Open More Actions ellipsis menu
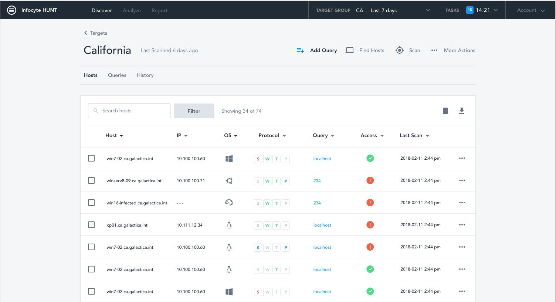Image resolution: width=556 pixels, height=302 pixels. pos(434,51)
